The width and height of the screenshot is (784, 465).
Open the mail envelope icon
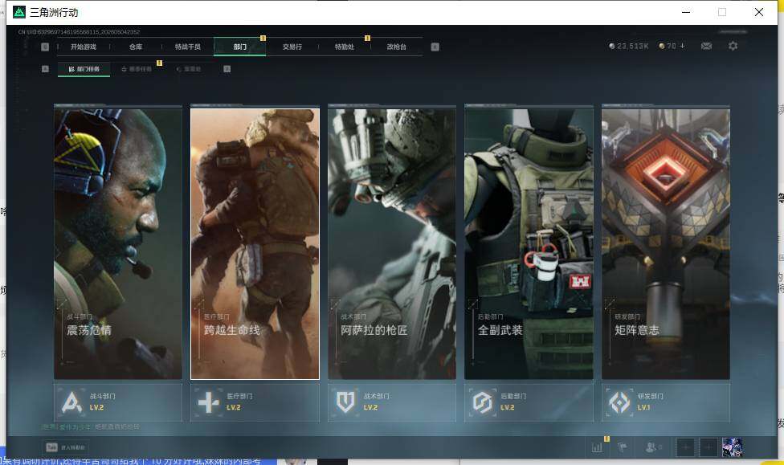click(707, 46)
